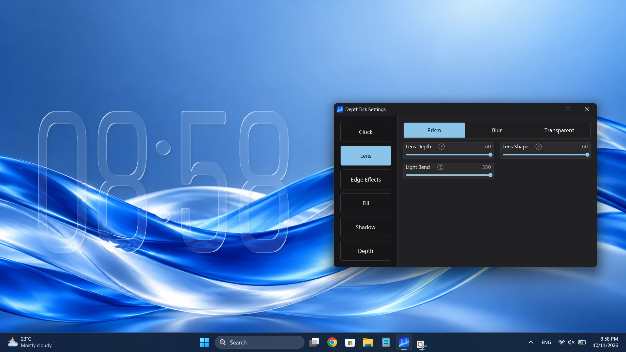This screenshot has height=352, width=626.
Task: Open the Windows Start menu
Action: [x=204, y=342]
